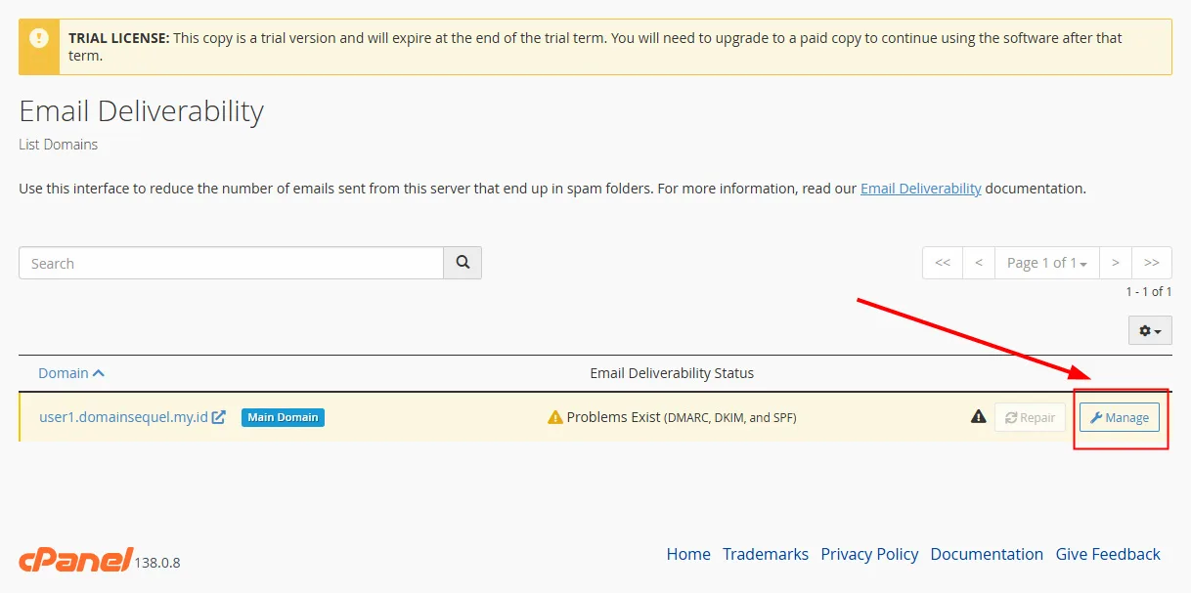This screenshot has width=1191, height=593.
Task: Click the Main Domain badge
Action: pos(283,417)
